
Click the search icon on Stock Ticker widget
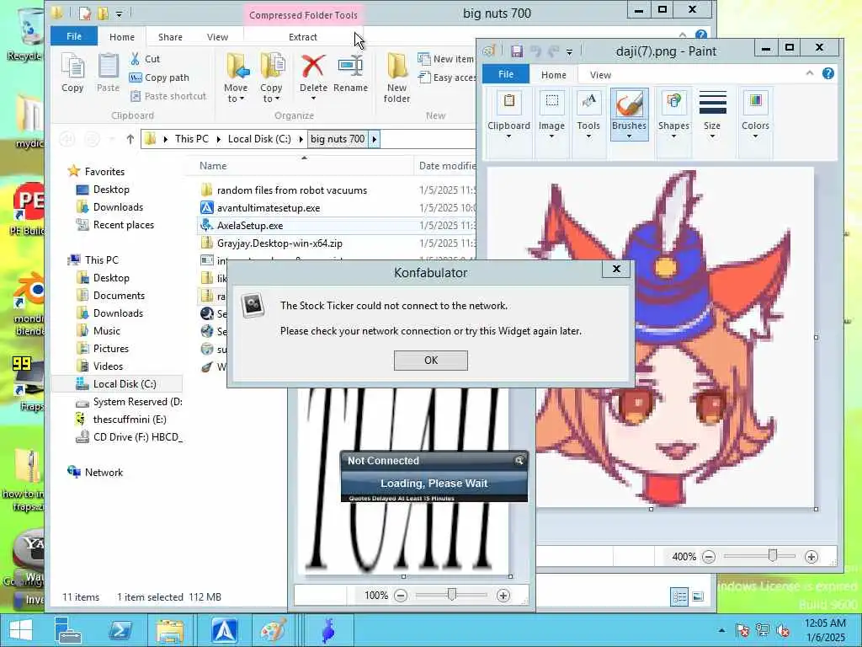pyautogui.click(x=519, y=461)
